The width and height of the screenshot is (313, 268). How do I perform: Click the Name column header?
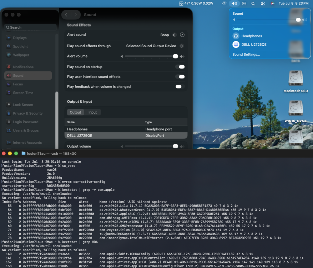pos(70,122)
